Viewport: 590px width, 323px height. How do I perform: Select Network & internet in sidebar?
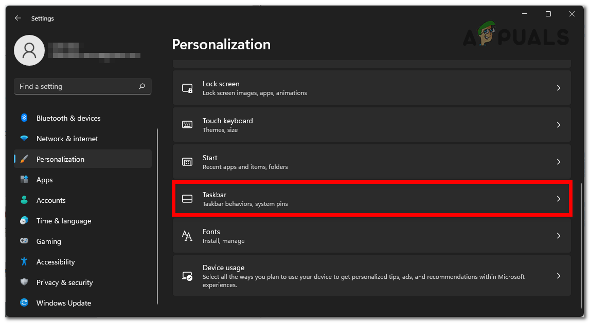point(67,139)
